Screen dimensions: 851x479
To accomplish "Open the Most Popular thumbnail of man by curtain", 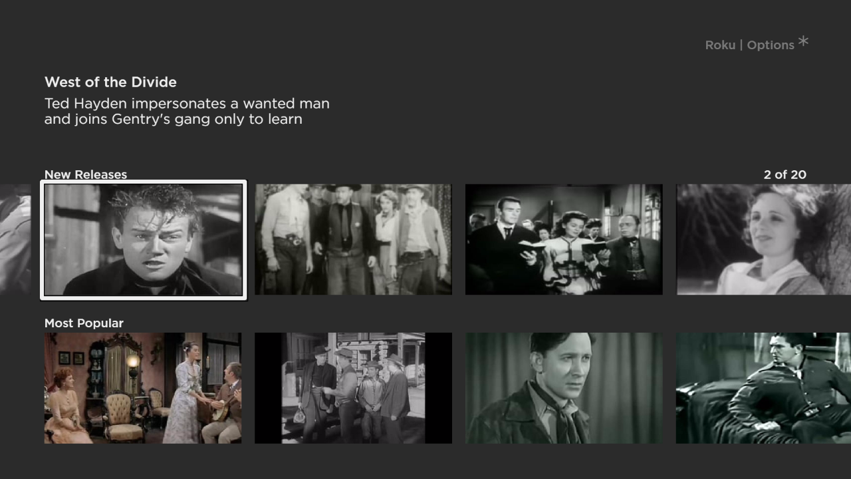I will (x=564, y=388).
